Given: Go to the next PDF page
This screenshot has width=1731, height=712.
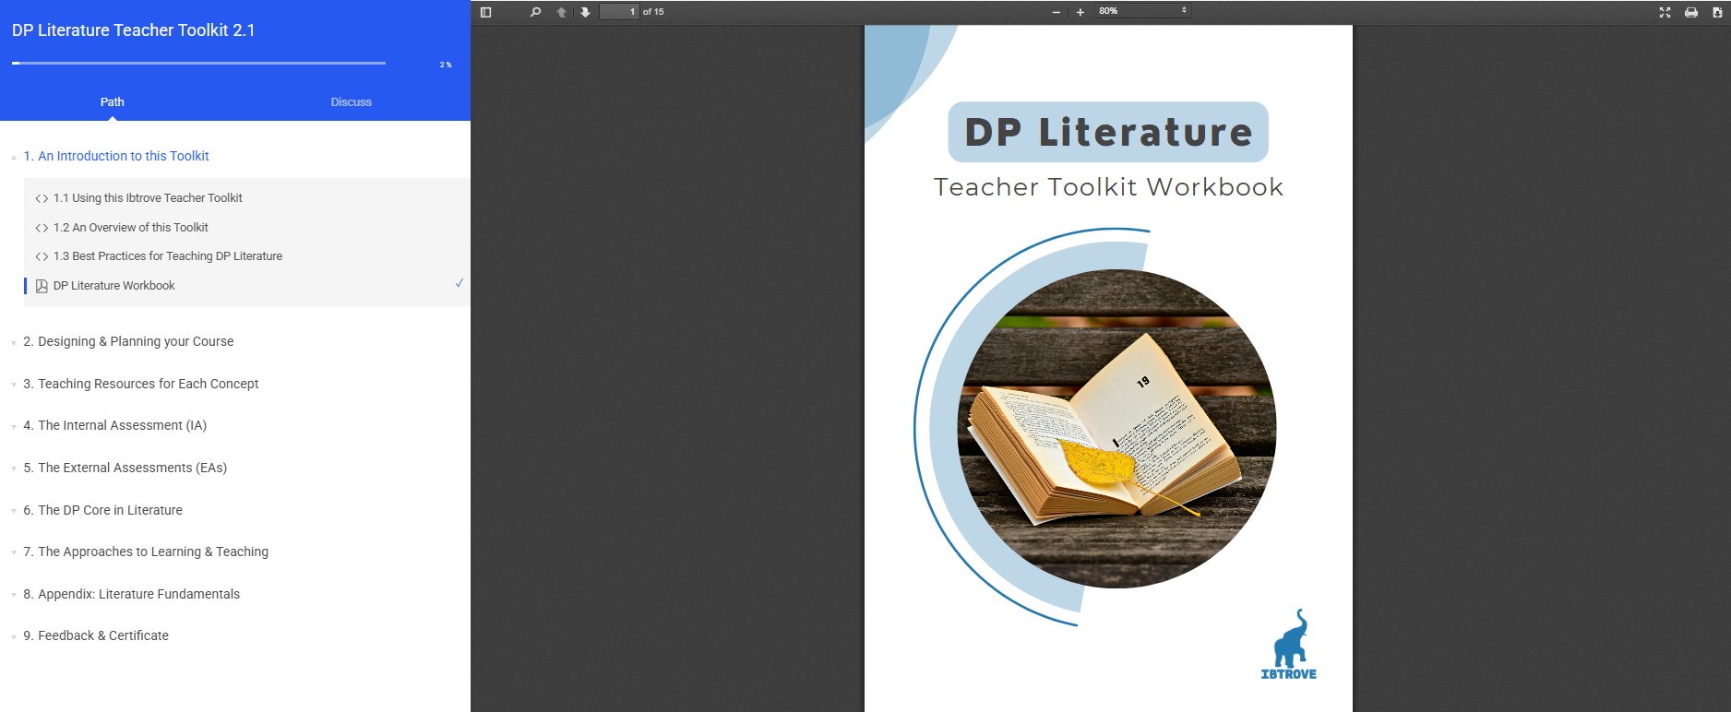Looking at the screenshot, I should tap(585, 12).
